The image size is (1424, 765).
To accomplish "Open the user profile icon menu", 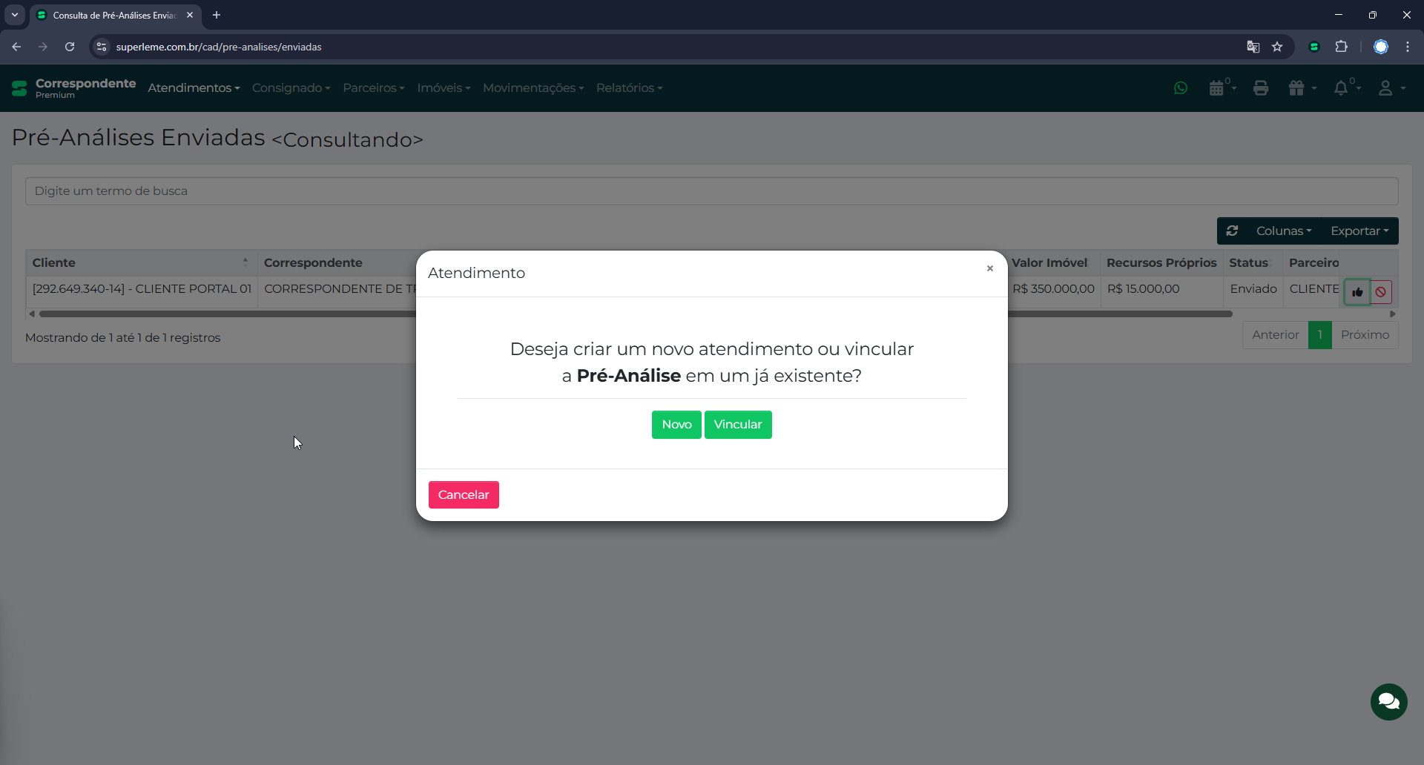I will [1385, 88].
